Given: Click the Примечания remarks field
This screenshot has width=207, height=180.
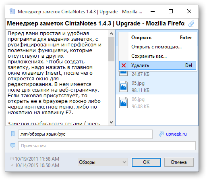Looking at the screenshot, I should pos(107,146).
